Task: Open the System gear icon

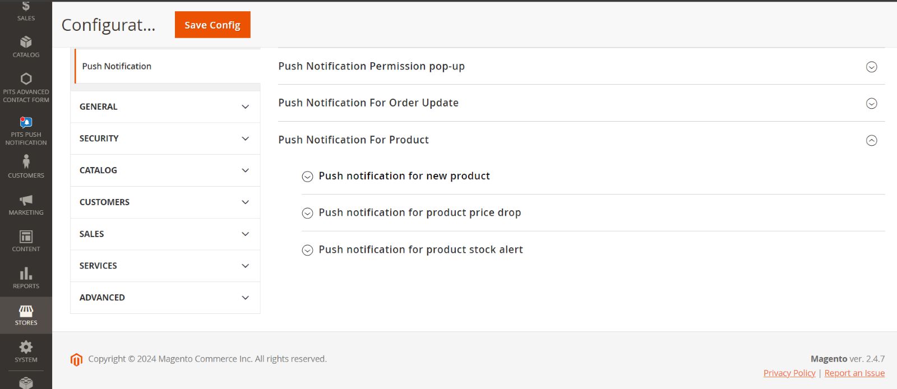Action: pyautogui.click(x=26, y=347)
